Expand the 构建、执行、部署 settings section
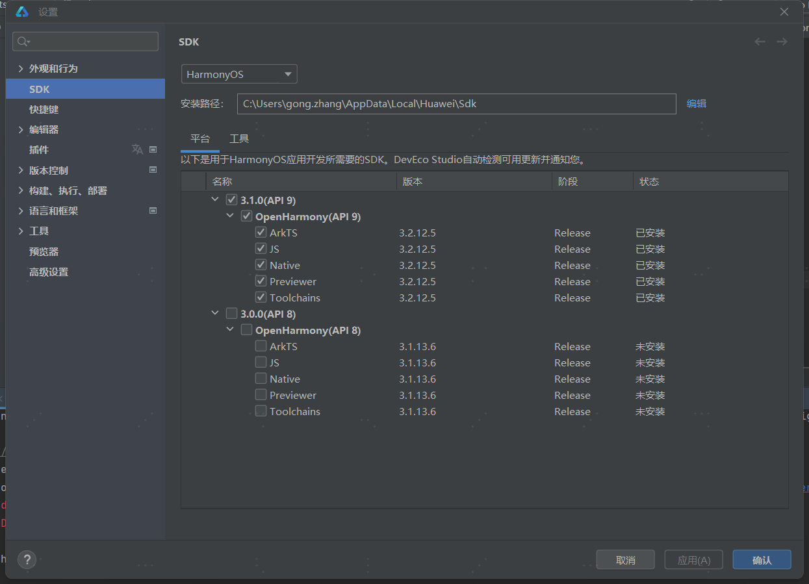 coord(21,190)
